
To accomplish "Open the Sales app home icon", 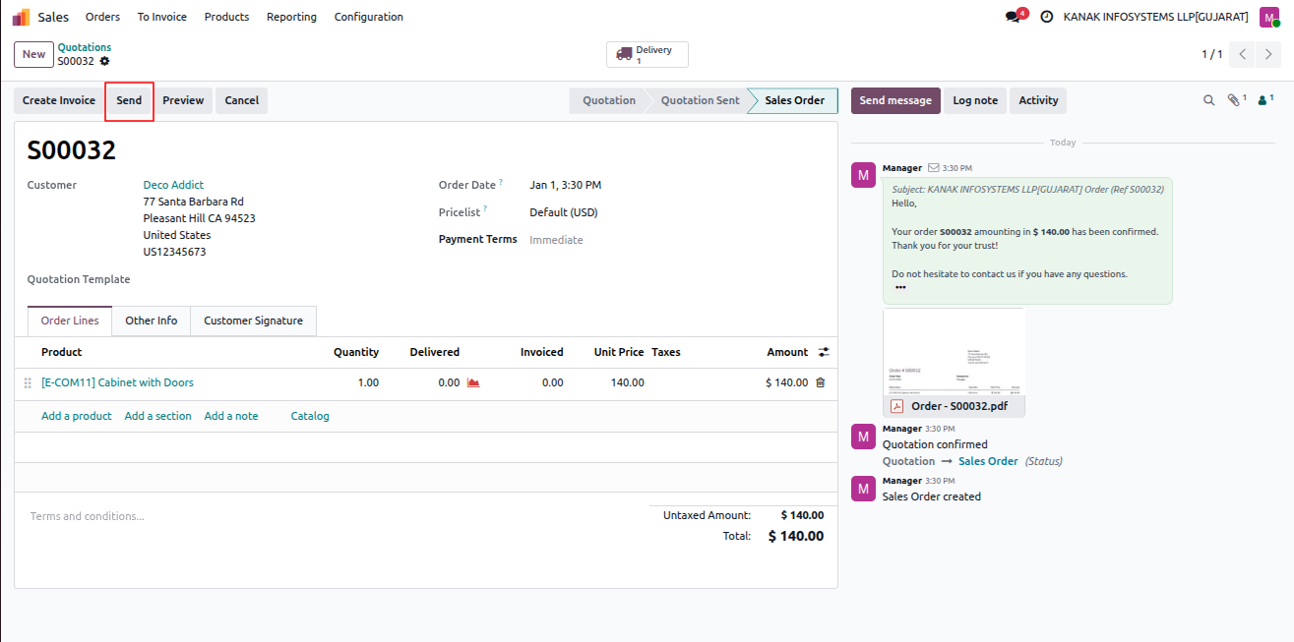I will tap(21, 17).
